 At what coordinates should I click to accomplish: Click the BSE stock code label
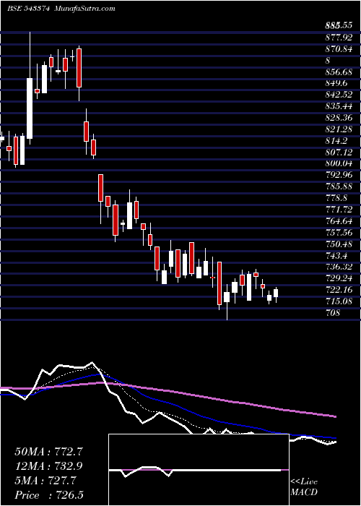point(28,9)
